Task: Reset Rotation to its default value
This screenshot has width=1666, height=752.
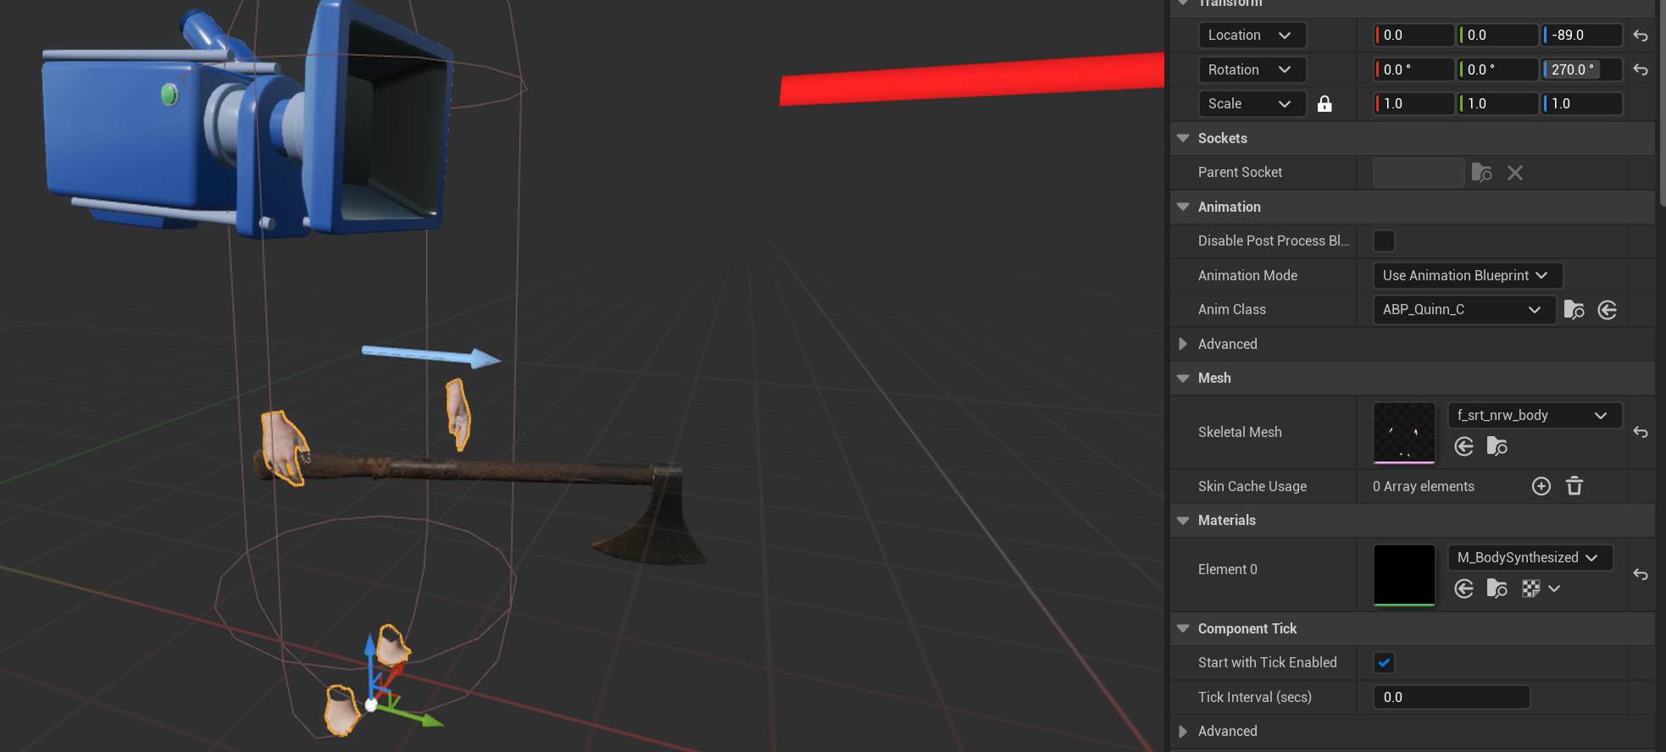Action: pyautogui.click(x=1641, y=69)
